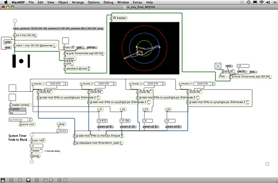The height and width of the screenshot is (183, 278).
Task: Click the 0.128 number box under r Z2
Action: tap(125, 121)
